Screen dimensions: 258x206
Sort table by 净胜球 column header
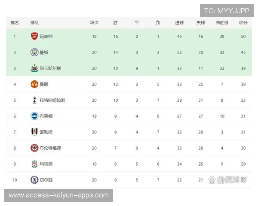click(x=222, y=23)
